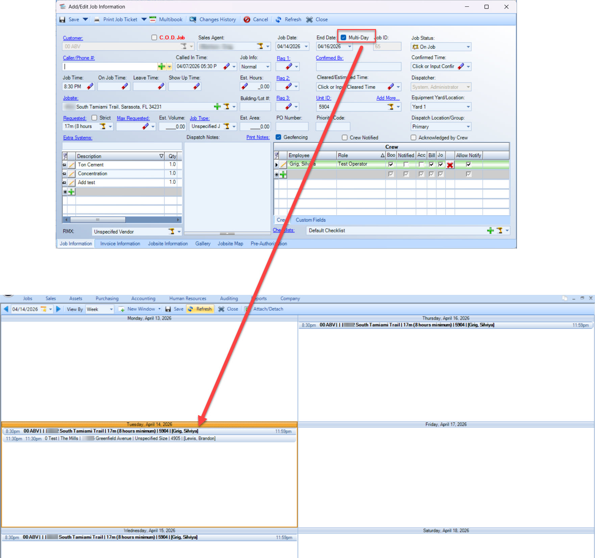This screenshot has height=558, width=595.
Task: Open the Accounting menu
Action: (143, 299)
